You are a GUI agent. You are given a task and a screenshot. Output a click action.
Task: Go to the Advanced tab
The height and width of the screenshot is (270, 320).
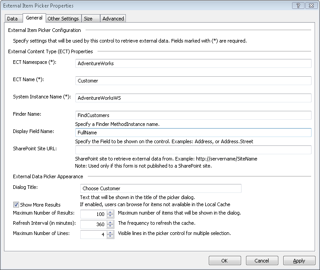point(113,19)
